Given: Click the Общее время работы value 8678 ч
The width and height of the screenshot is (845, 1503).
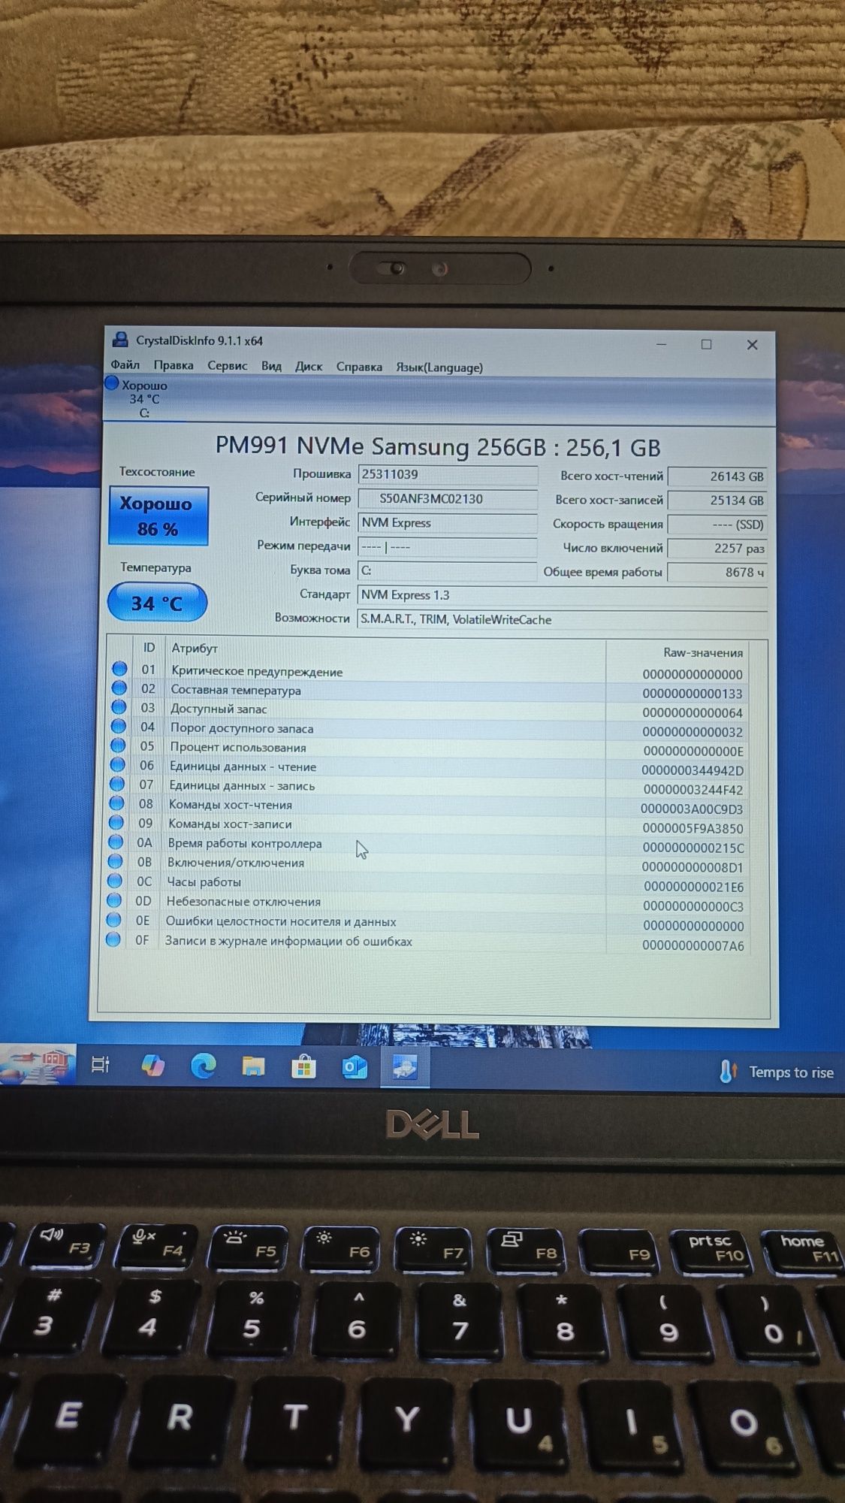Looking at the screenshot, I should point(717,573).
